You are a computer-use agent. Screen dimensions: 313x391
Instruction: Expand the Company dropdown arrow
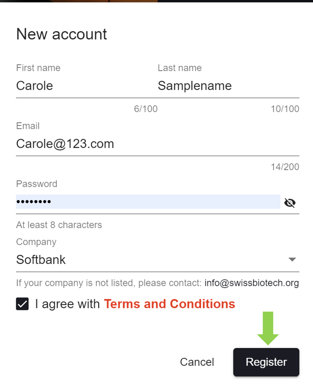tap(292, 259)
